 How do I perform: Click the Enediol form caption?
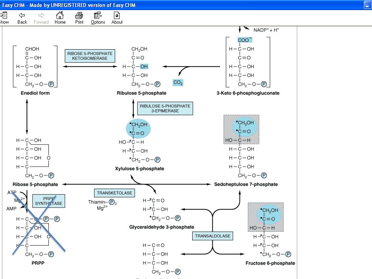(x=35, y=93)
